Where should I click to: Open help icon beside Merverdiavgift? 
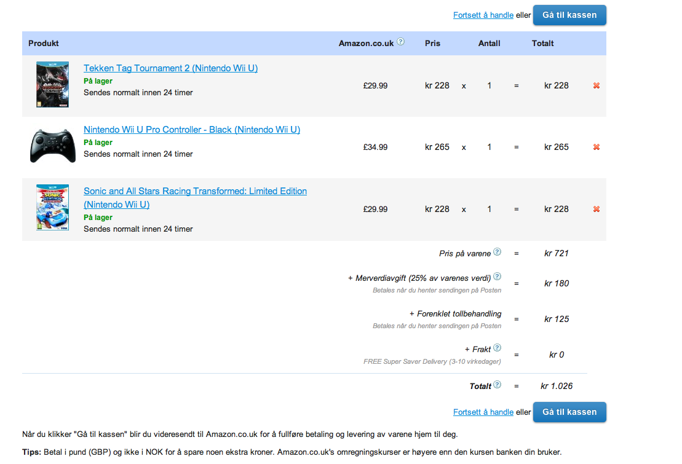click(x=497, y=277)
